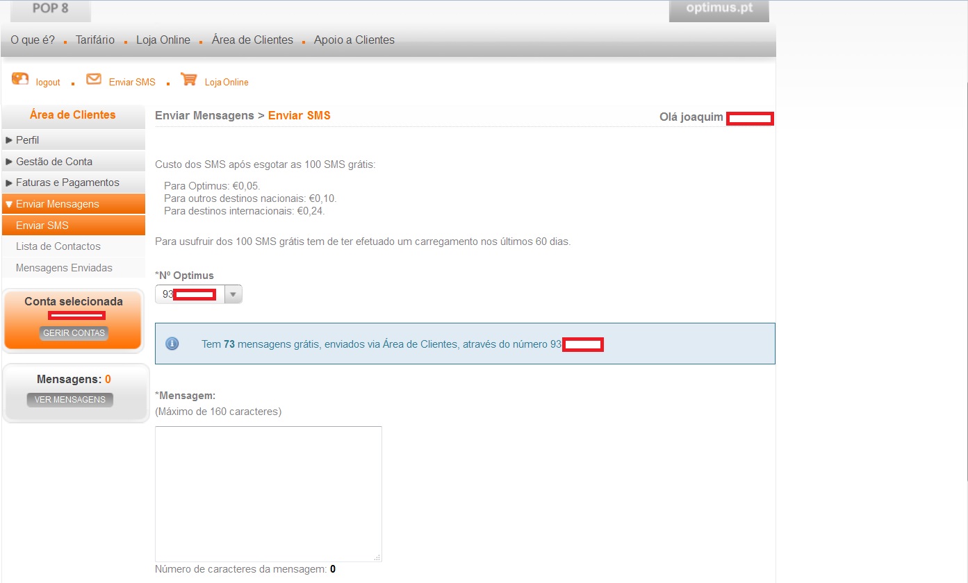Click the 'Conta selecionada' label
Viewport: 968px width, 583px height.
pyautogui.click(x=74, y=302)
